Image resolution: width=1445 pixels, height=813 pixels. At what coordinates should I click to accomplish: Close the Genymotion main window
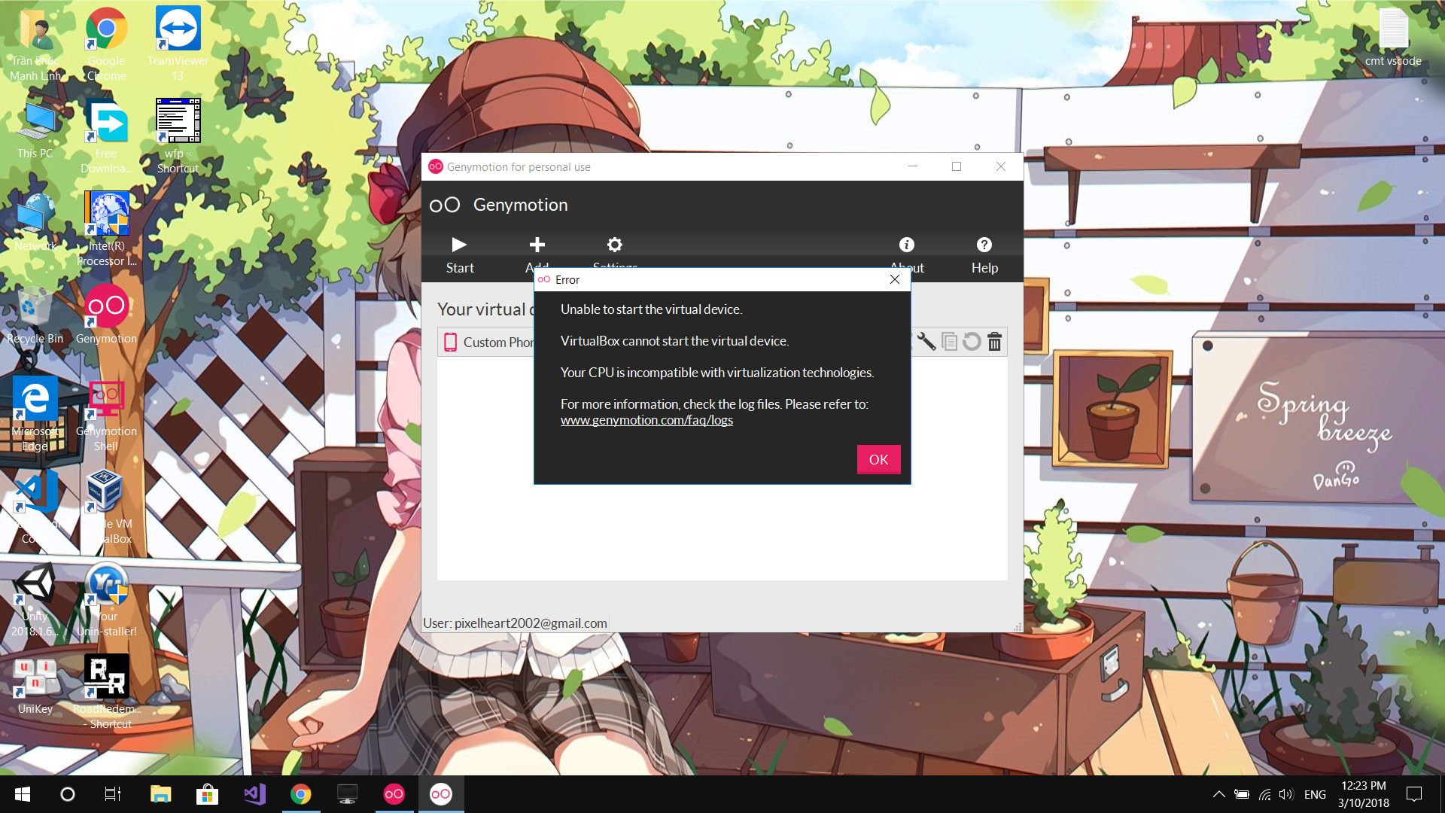point(1001,166)
